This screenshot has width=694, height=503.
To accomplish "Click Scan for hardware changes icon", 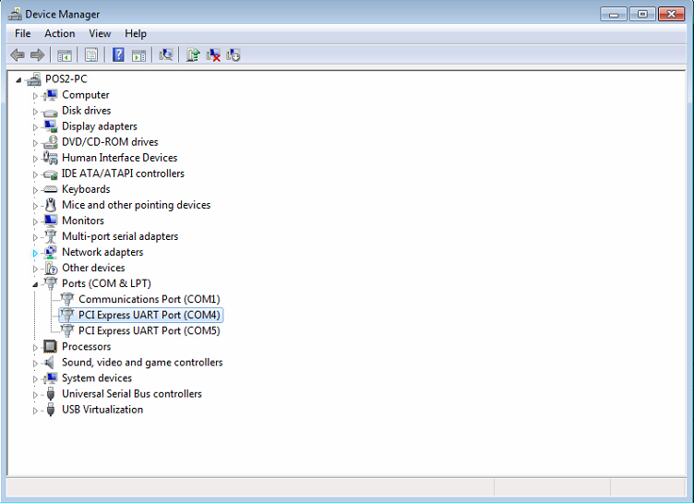I will click(165, 55).
